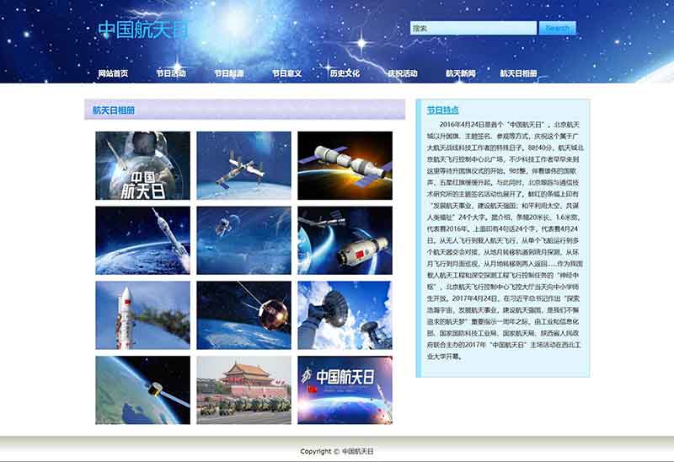
Task: Click the 节日热点 sidebar heading
Action: [442, 110]
